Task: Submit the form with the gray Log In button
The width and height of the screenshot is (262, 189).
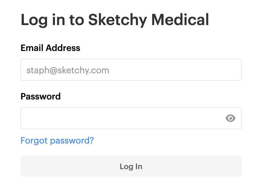Action: click(x=131, y=166)
